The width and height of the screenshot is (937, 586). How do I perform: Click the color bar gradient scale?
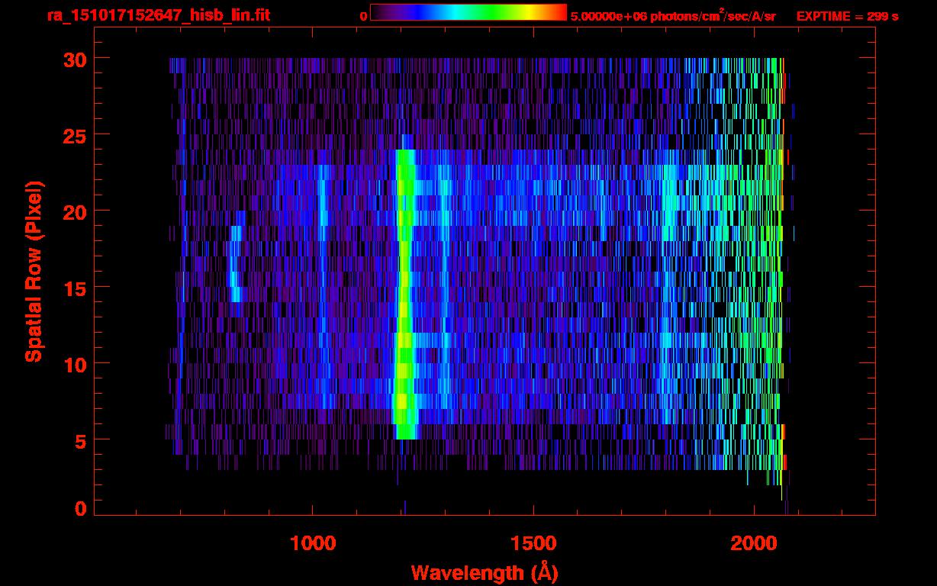click(468, 12)
